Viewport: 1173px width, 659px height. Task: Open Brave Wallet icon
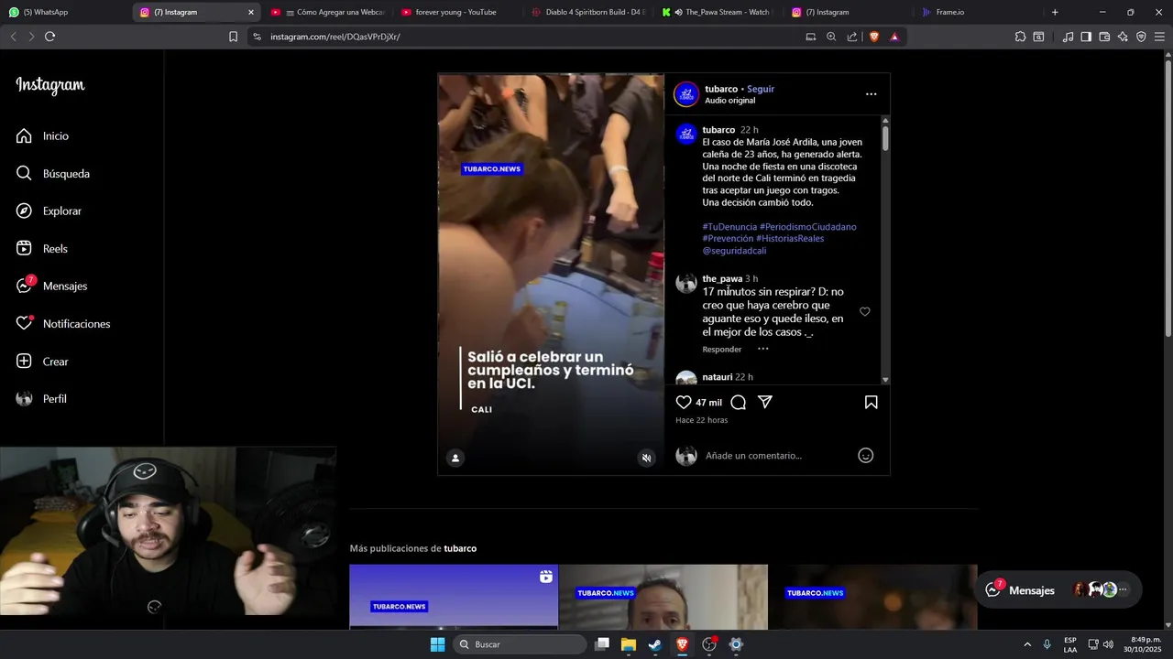tap(1104, 37)
